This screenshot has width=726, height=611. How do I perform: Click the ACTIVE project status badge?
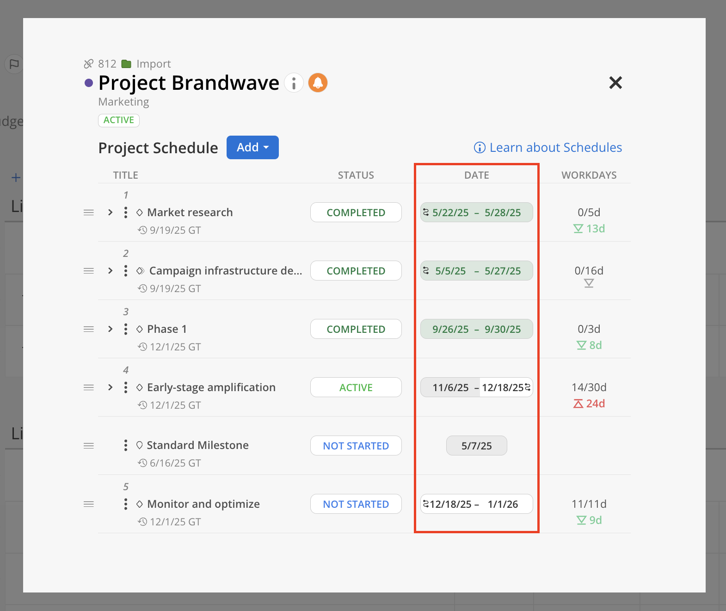(x=119, y=120)
